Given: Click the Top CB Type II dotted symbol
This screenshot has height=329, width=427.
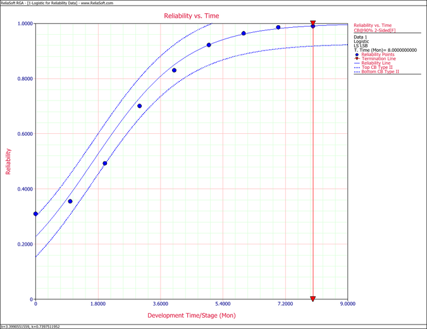Looking at the screenshot, I should (x=357, y=68).
